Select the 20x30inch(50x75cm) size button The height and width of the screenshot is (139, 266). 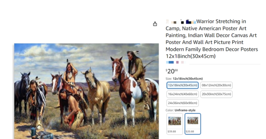pyautogui.click(x=216, y=94)
